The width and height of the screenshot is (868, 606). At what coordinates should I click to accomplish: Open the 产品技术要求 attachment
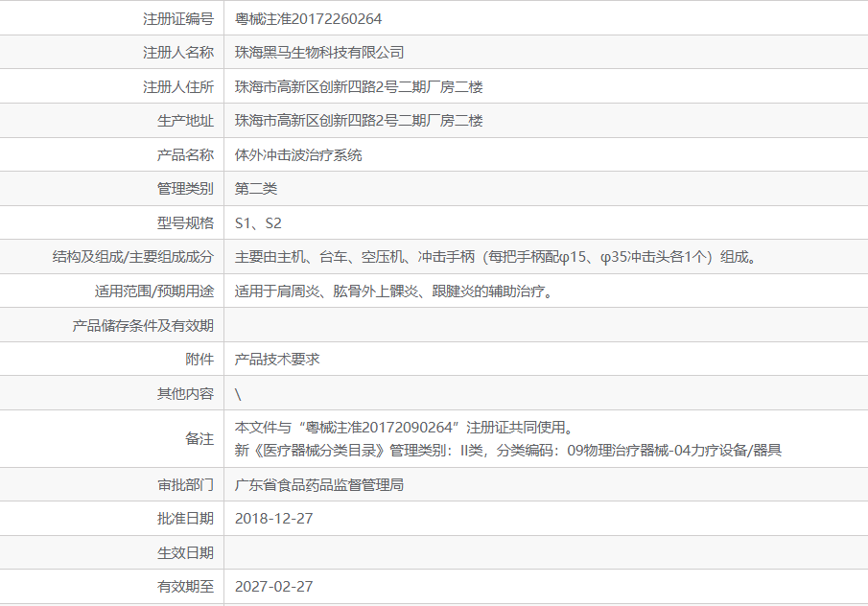[277, 360]
